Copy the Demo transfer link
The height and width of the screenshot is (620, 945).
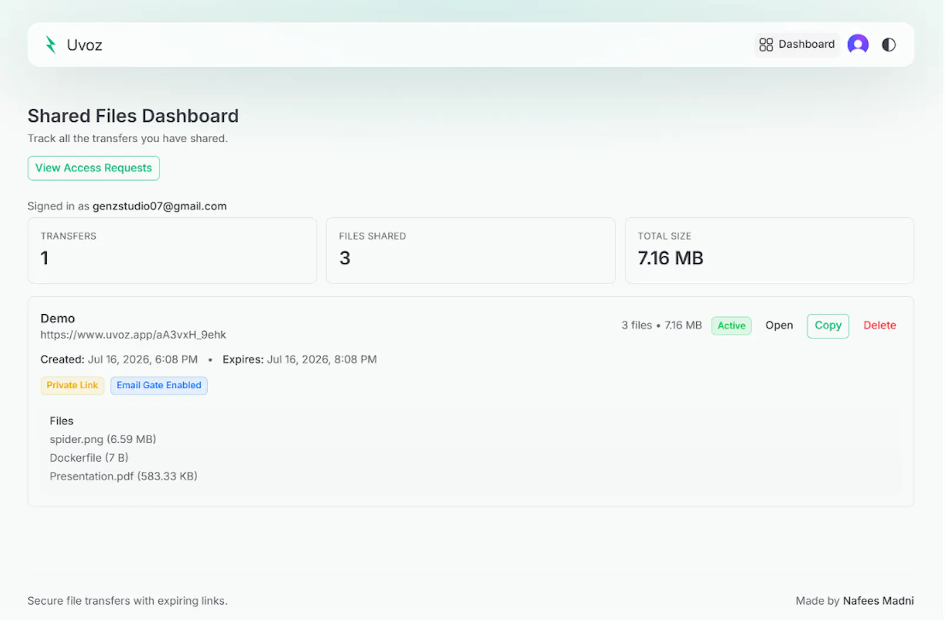click(827, 326)
